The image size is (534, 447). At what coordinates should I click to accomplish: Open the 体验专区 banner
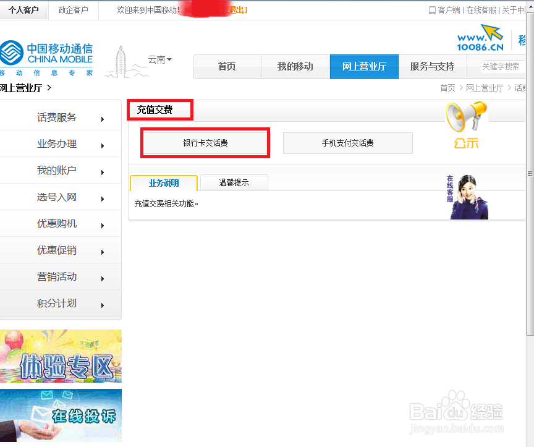click(61, 356)
